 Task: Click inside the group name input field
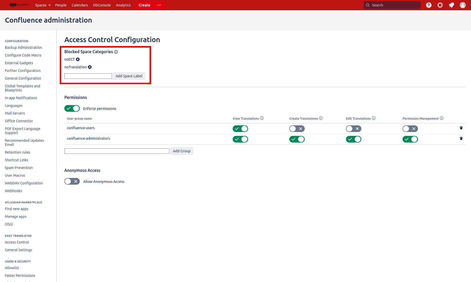tap(117, 151)
